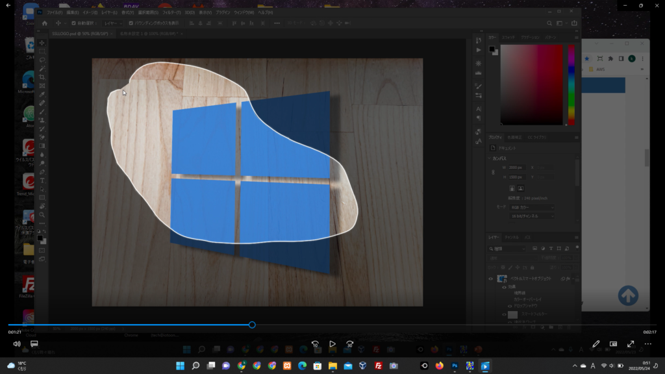Click the video seek slider handle
Image resolution: width=665 pixels, height=374 pixels.
click(x=252, y=325)
